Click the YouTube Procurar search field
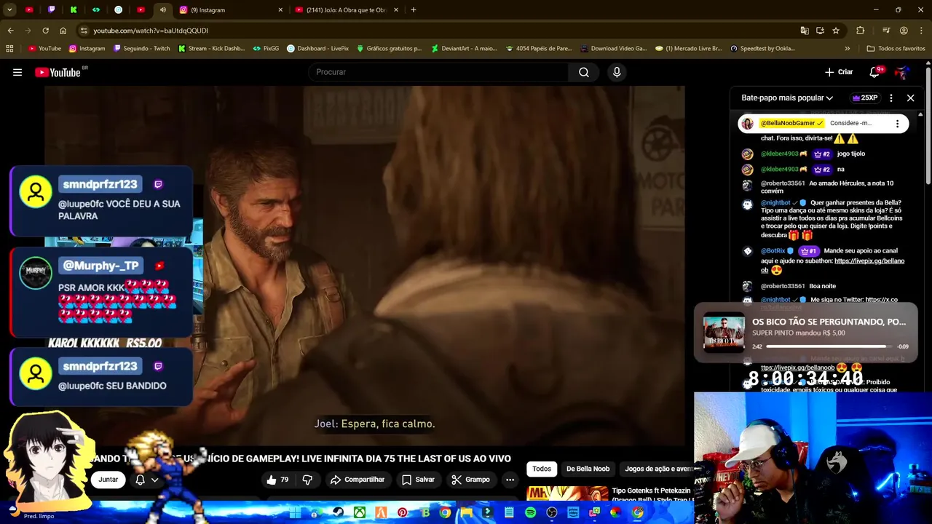 coord(439,72)
